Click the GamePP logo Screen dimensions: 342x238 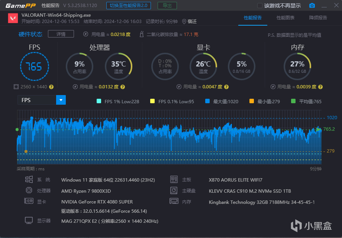coord(20,6)
